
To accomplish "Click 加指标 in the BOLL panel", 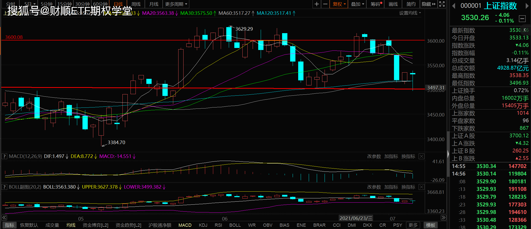I will point(391,187).
